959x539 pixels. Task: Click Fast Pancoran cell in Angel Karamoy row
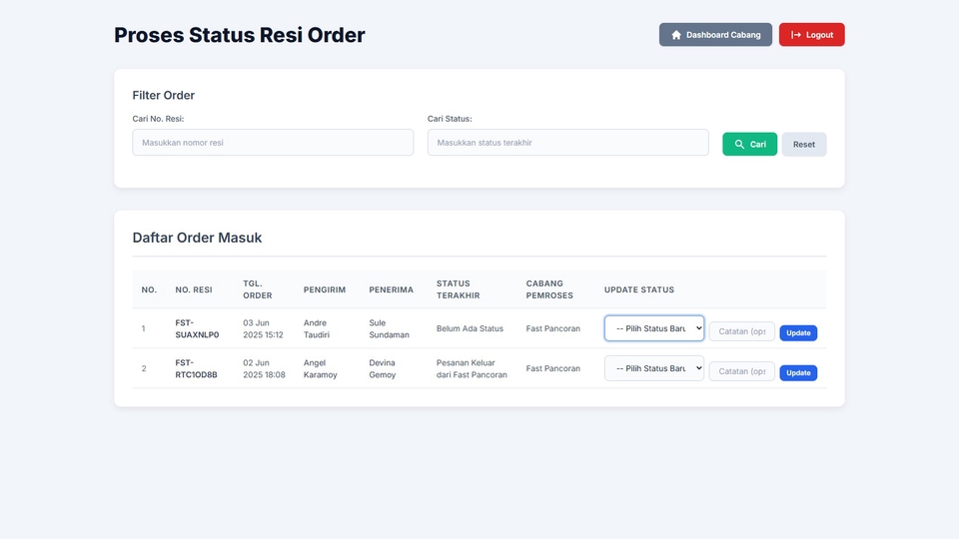552,368
